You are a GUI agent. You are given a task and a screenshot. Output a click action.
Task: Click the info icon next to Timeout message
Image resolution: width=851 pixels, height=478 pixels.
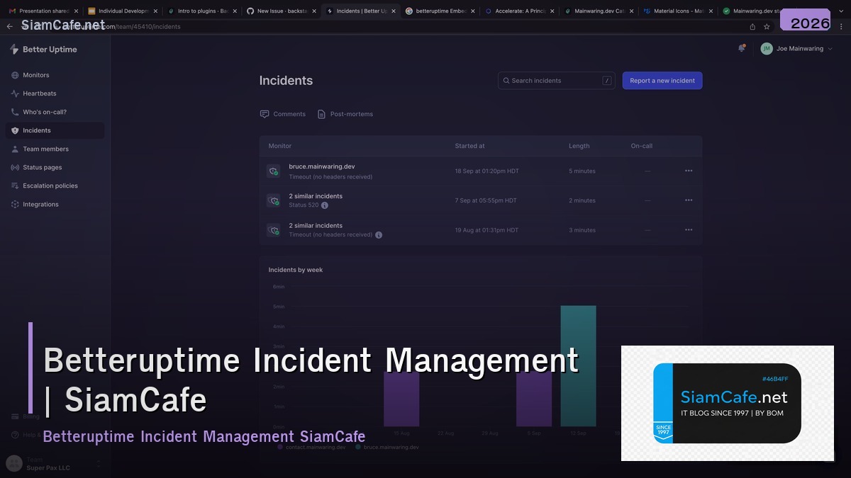pyautogui.click(x=379, y=234)
